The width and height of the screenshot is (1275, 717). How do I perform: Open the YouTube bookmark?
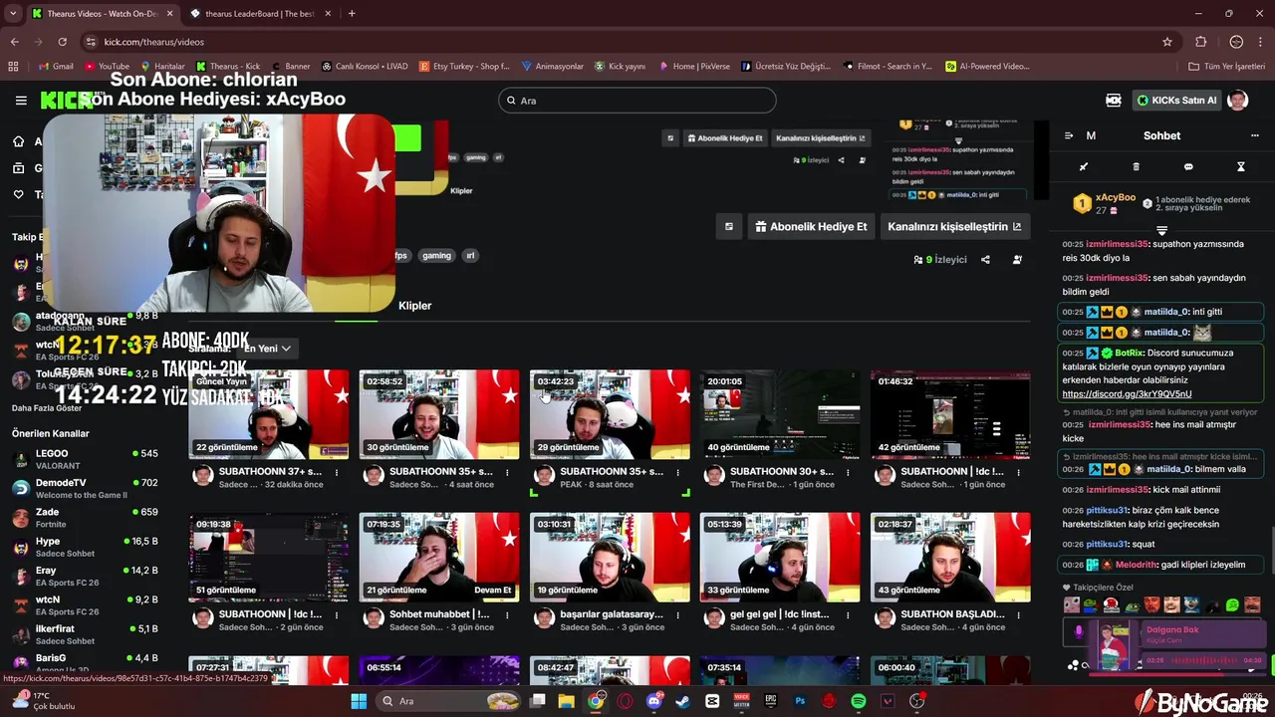pos(107,67)
